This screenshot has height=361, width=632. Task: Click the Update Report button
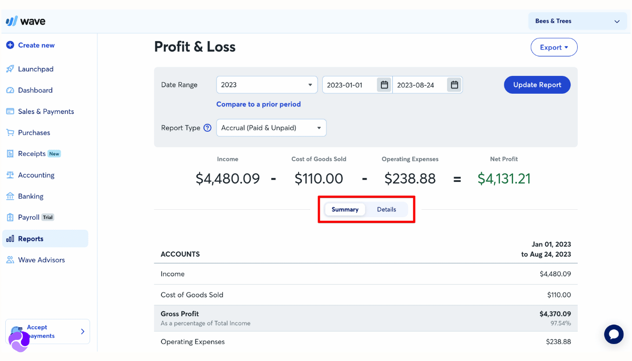pos(537,85)
